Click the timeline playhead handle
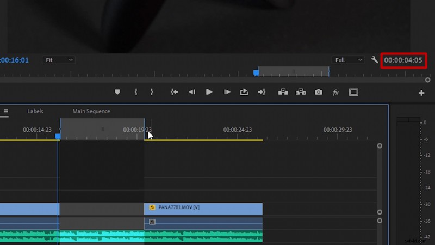The width and height of the screenshot is (435, 245). click(x=58, y=137)
